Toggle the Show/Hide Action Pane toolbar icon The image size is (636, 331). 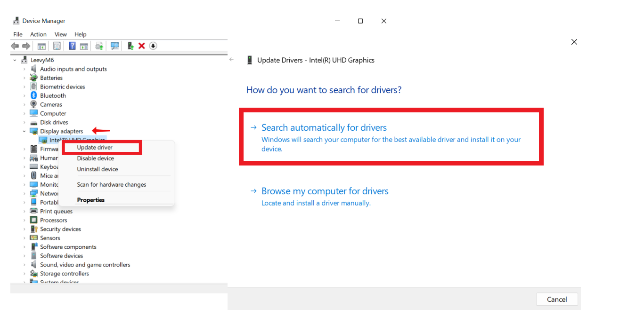pos(84,46)
